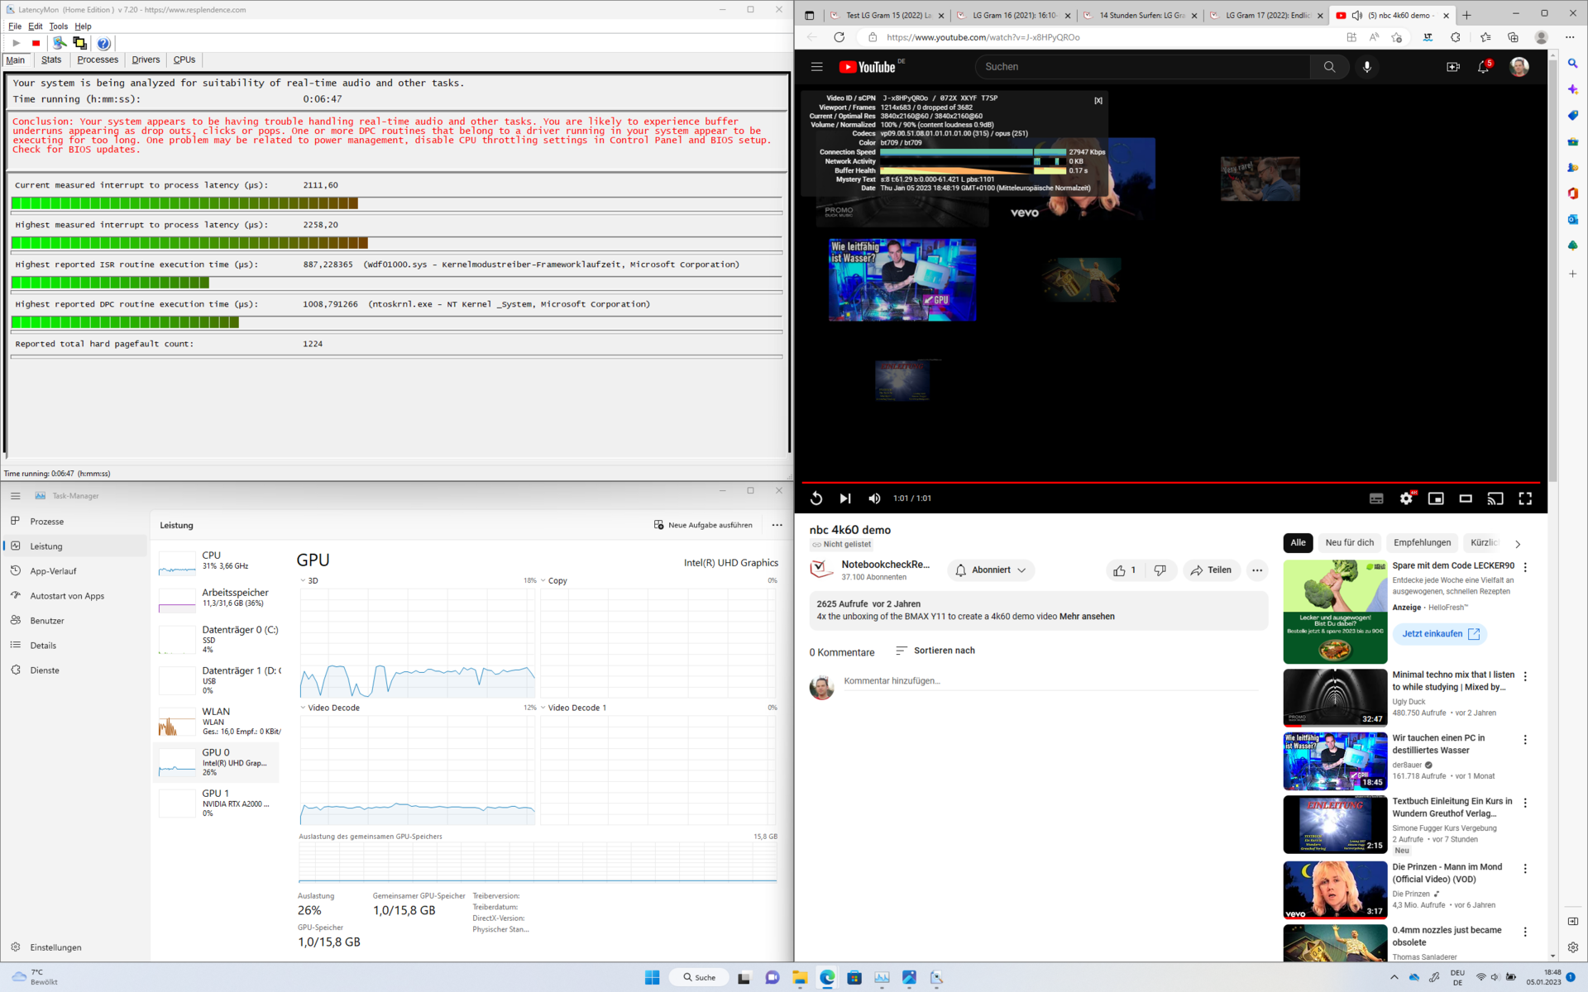Select GPU 1 NVIDIA RTX A2000 entry

click(x=217, y=803)
